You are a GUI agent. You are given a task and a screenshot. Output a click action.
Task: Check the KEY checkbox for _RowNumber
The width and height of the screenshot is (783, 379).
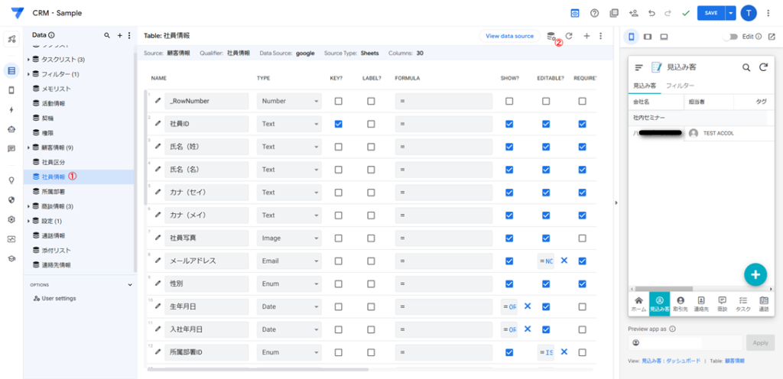(338, 101)
